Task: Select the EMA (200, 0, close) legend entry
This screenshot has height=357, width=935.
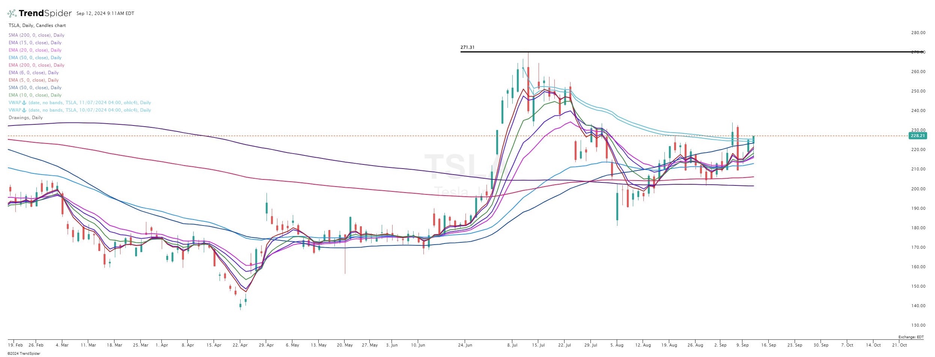Action: pyautogui.click(x=36, y=65)
